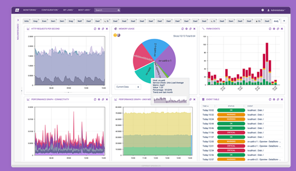Click into the Search input field
The height and width of the screenshot is (171, 296).
[x=105, y=10]
